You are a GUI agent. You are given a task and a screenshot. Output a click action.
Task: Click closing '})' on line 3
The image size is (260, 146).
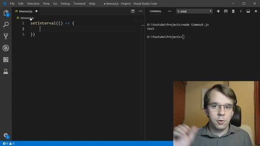click(32, 34)
